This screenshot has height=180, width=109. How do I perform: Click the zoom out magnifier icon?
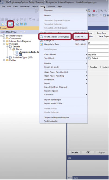pyautogui.click(x=105, y=11)
